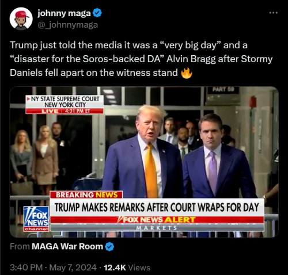Click the fire emoji in the tweet

(187, 73)
